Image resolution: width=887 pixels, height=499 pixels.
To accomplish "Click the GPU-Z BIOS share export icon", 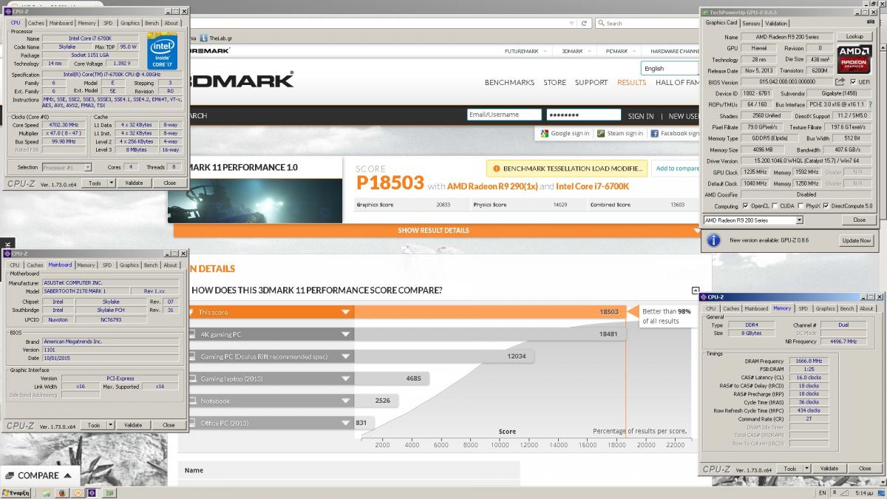I will point(840,82).
